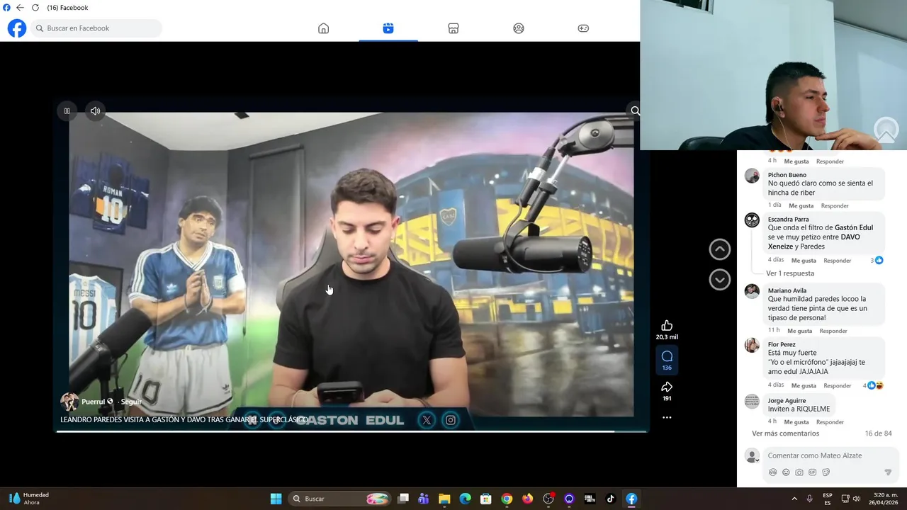Open Pichon Bueno's profile name
The width and height of the screenshot is (907, 510).
787,175
